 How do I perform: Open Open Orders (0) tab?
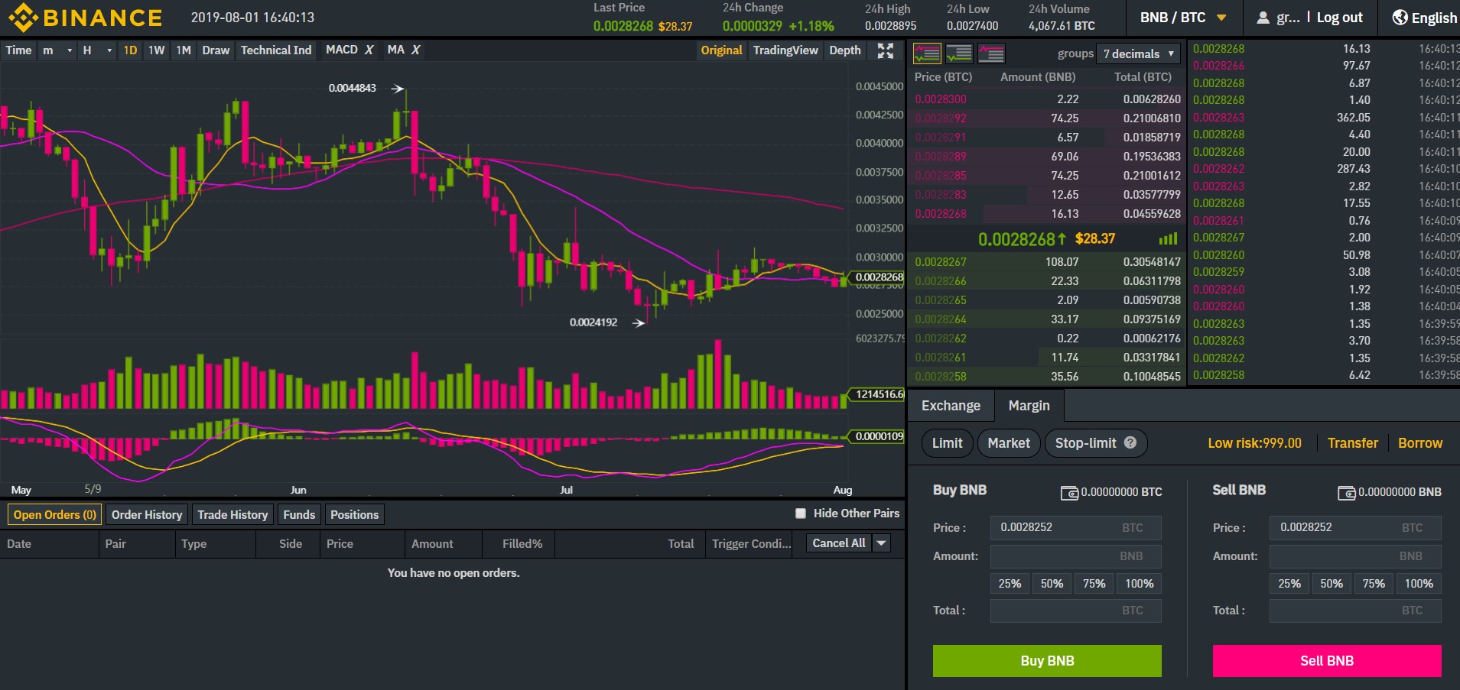tap(54, 515)
